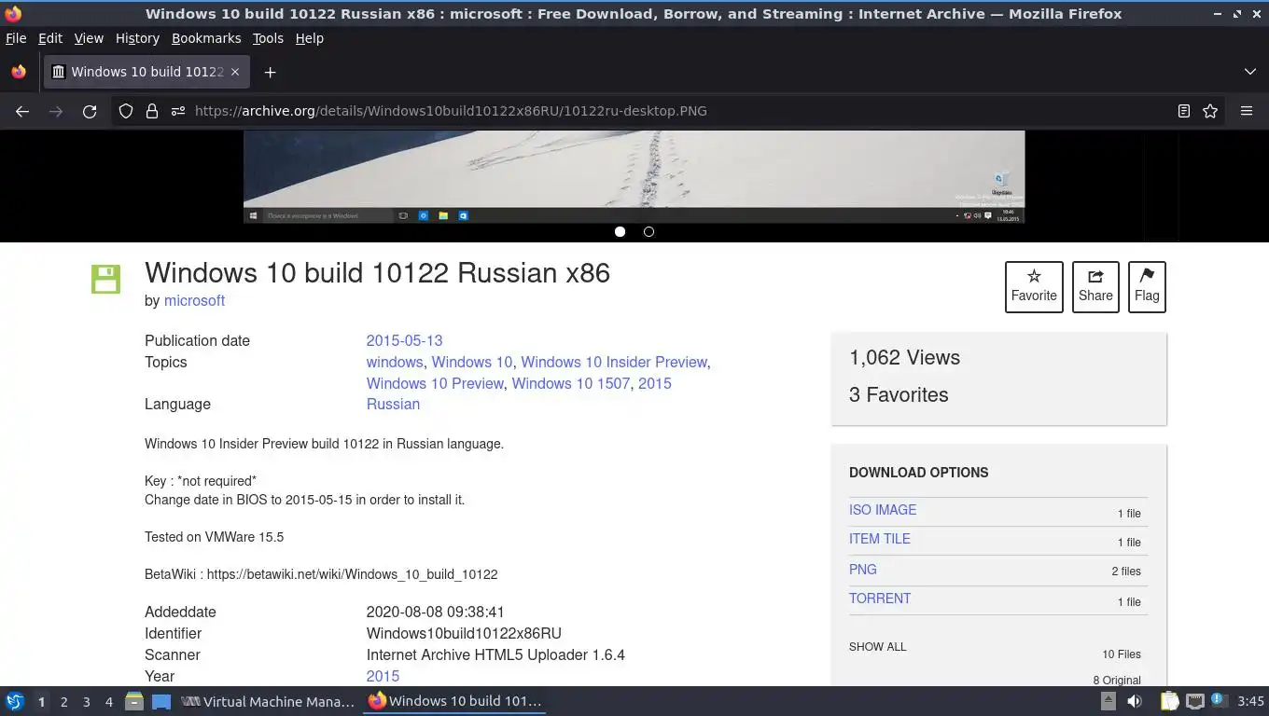Viewport: 1269px width, 716px height.
Task: Click the Favorite star button
Action: click(x=1034, y=286)
